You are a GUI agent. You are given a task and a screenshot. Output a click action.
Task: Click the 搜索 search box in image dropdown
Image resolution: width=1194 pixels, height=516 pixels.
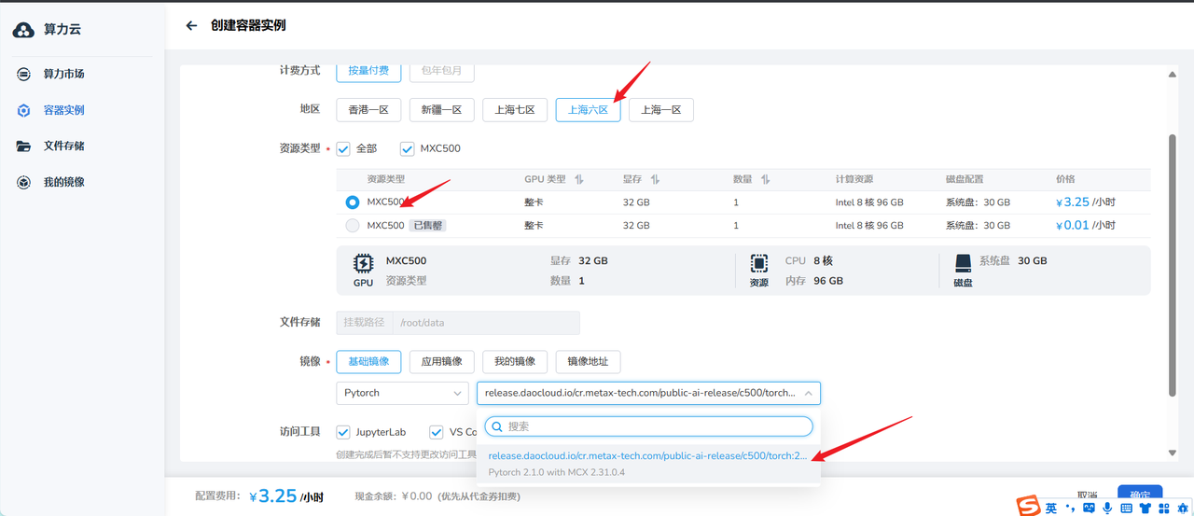click(649, 426)
